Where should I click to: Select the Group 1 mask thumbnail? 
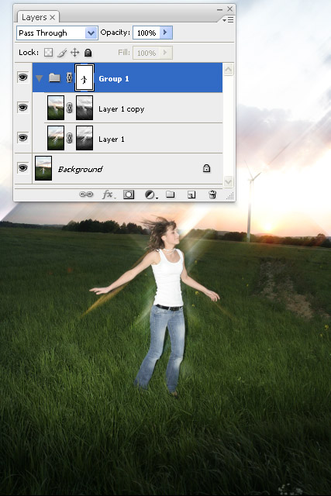coord(84,78)
